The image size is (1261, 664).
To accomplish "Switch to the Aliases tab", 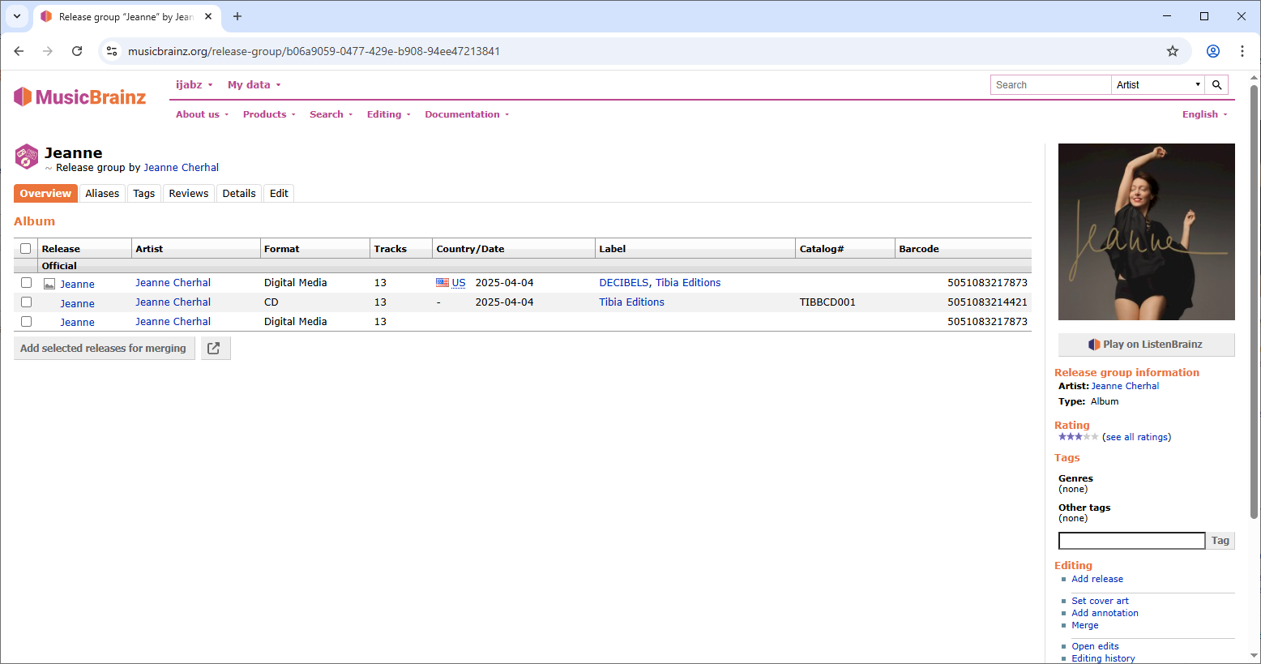I will (x=102, y=193).
